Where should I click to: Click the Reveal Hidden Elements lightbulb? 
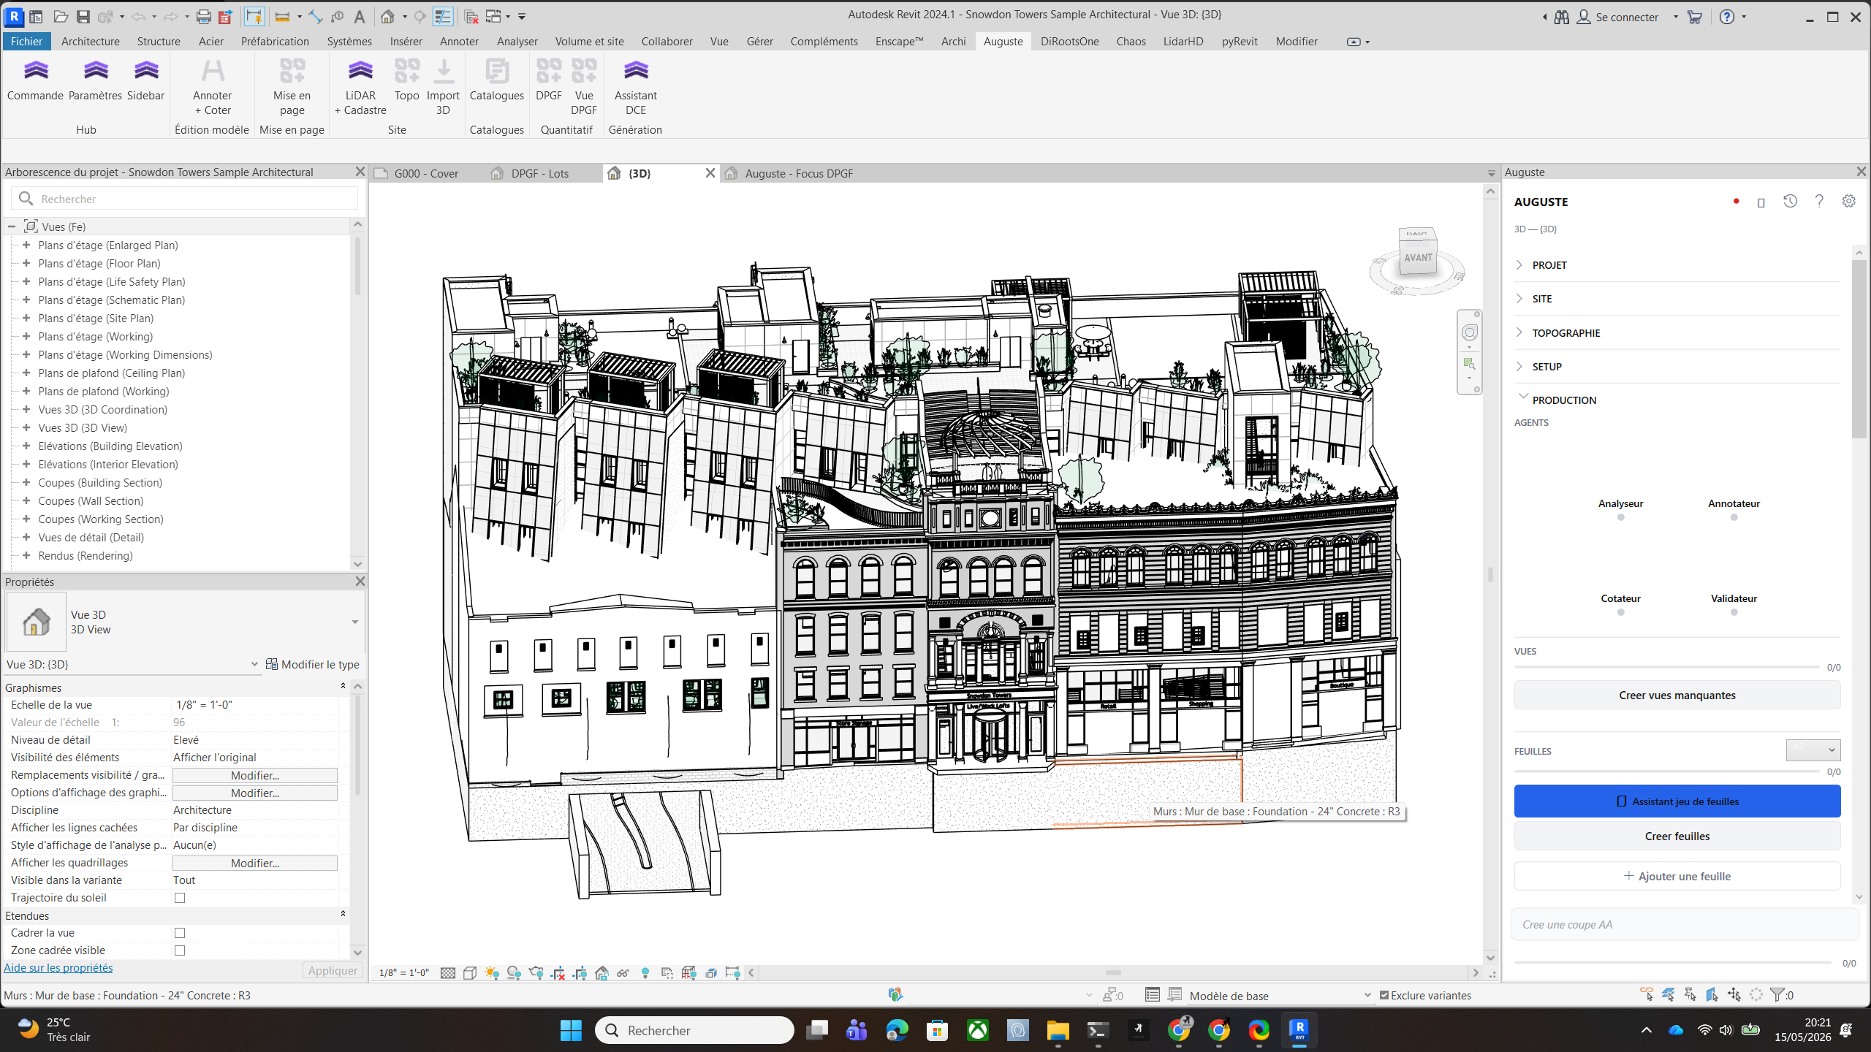point(645,973)
